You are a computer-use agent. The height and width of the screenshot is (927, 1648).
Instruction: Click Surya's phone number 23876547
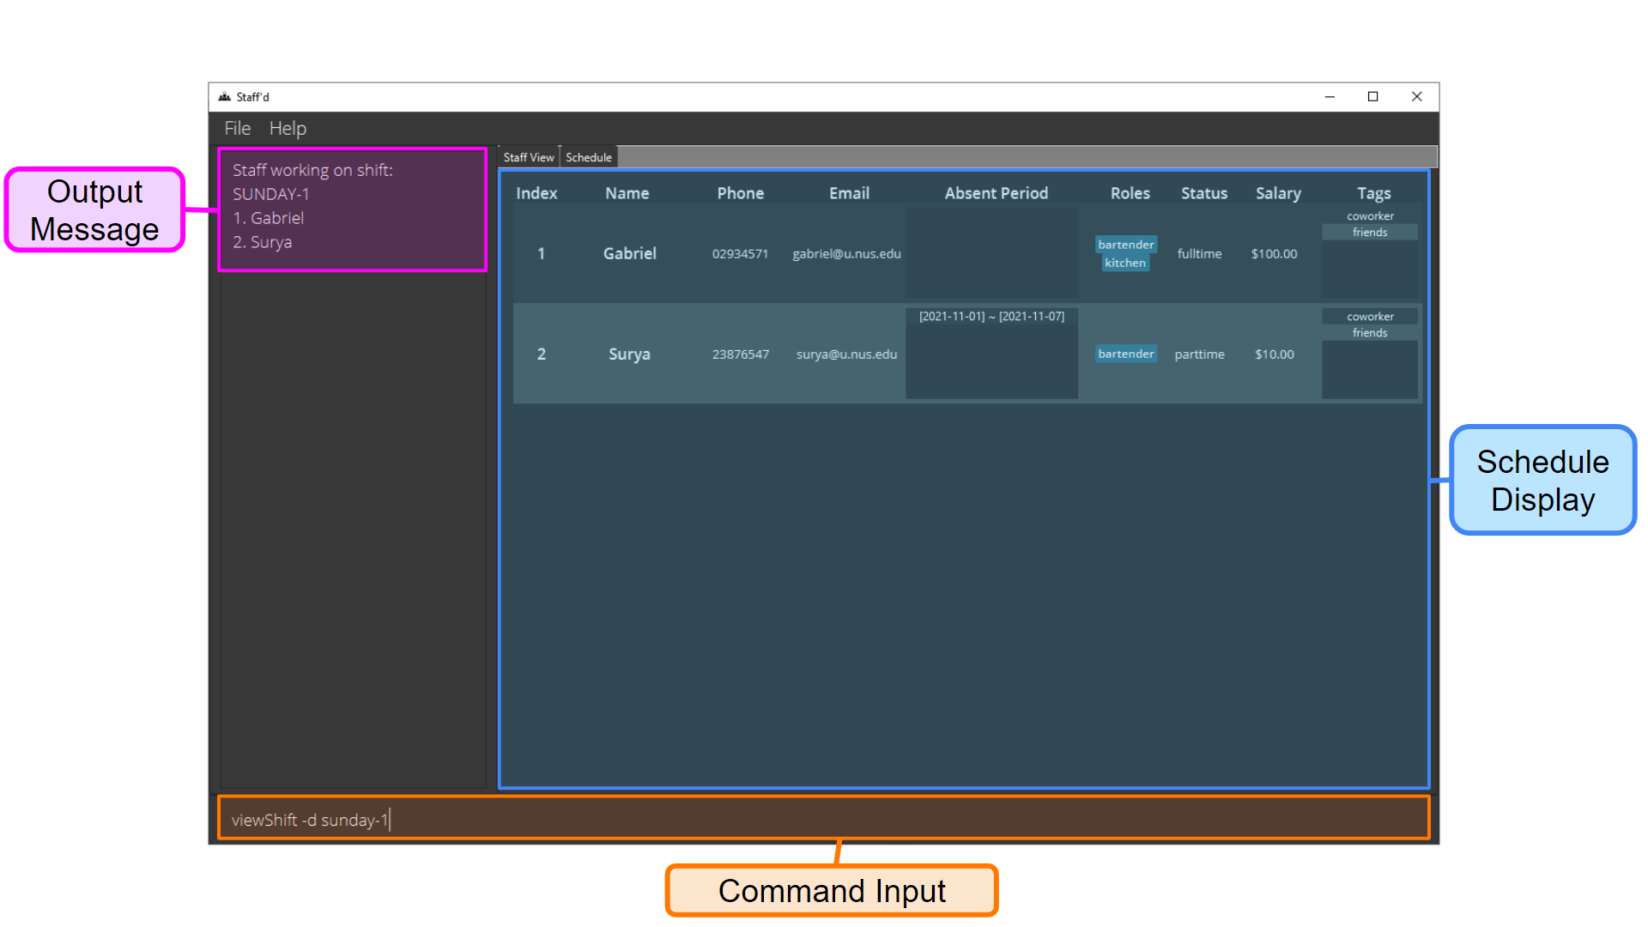(741, 354)
